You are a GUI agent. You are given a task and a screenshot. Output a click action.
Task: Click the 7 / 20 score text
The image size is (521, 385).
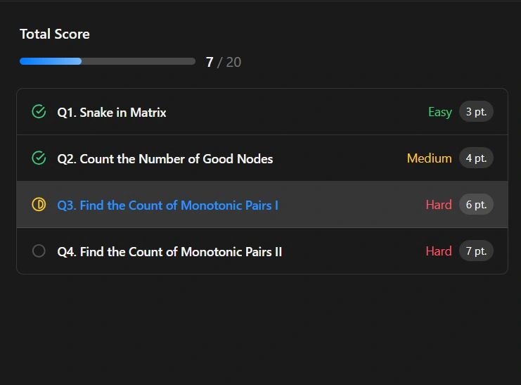(x=224, y=62)
